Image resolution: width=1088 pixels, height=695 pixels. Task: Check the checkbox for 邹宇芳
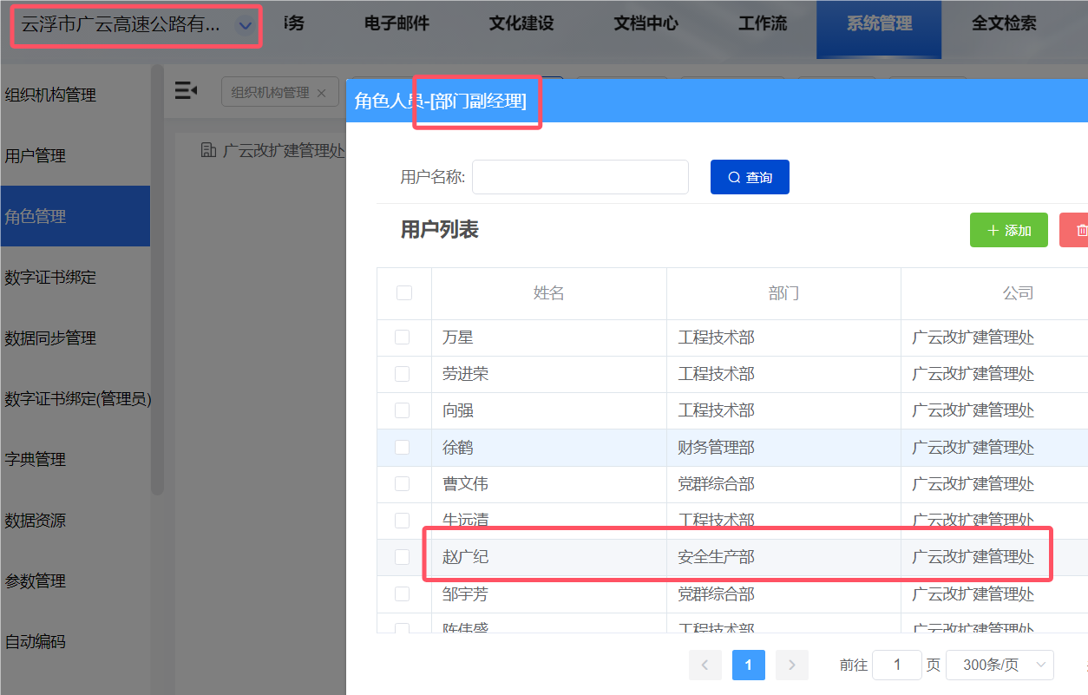pyautogui.click(x=402, y=593)
